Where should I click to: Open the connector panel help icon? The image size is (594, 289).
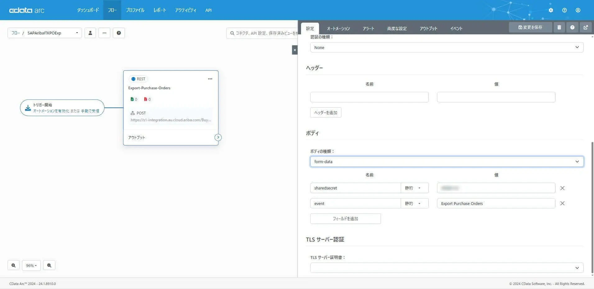tap(572, 27)
